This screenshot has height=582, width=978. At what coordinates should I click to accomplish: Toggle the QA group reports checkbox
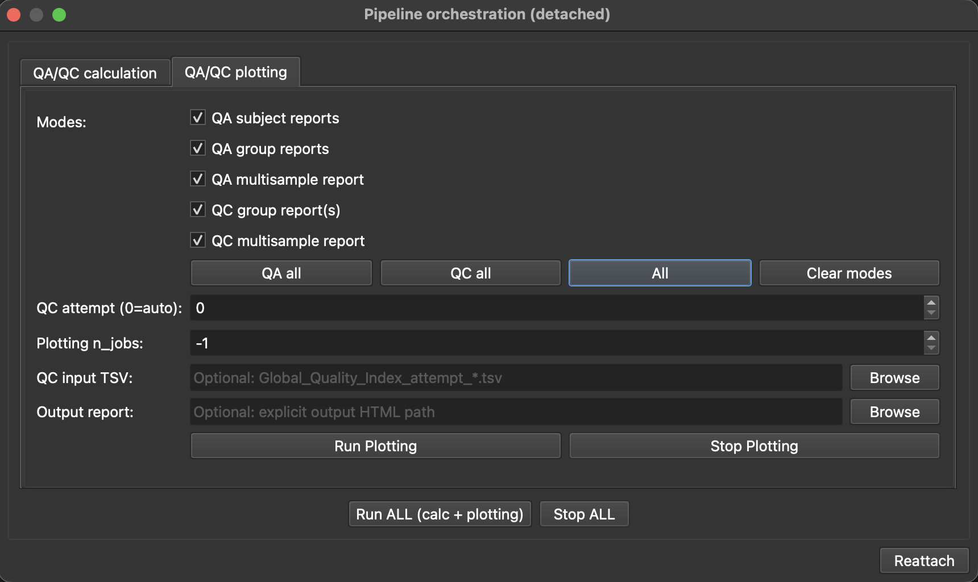point(198,149)
